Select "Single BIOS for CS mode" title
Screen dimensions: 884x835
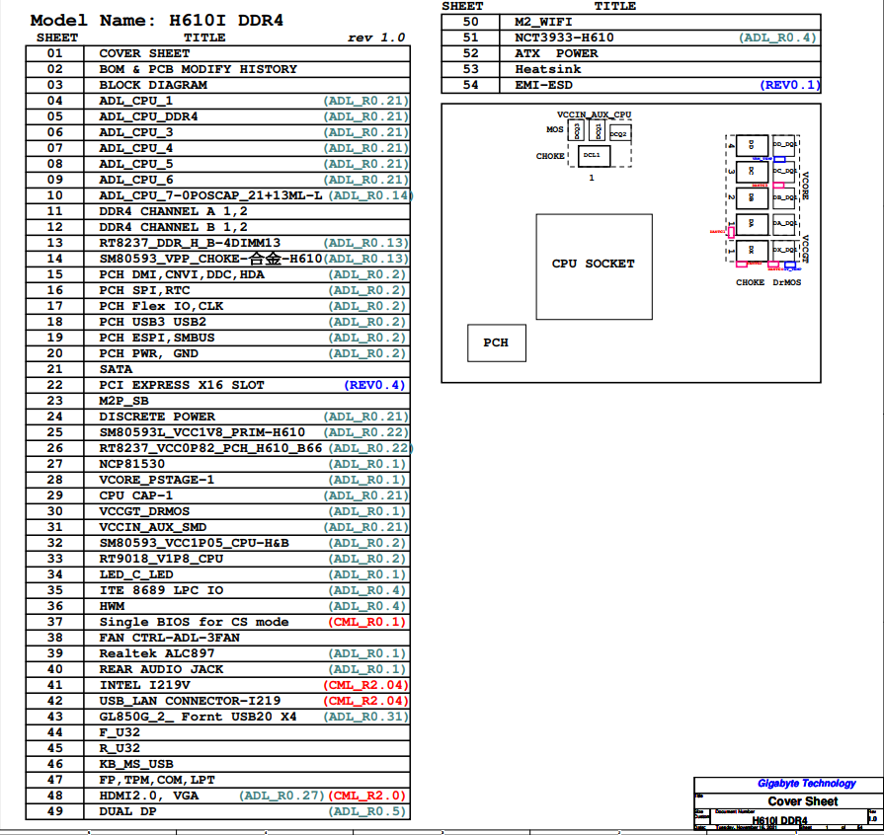pos(194,622)
